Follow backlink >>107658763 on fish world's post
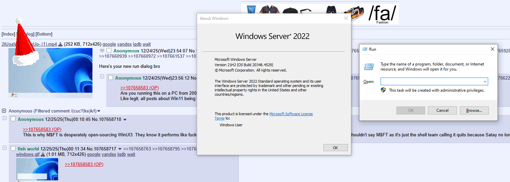The height and width of the screenshot is (182, 510). [x=137, y=149]
